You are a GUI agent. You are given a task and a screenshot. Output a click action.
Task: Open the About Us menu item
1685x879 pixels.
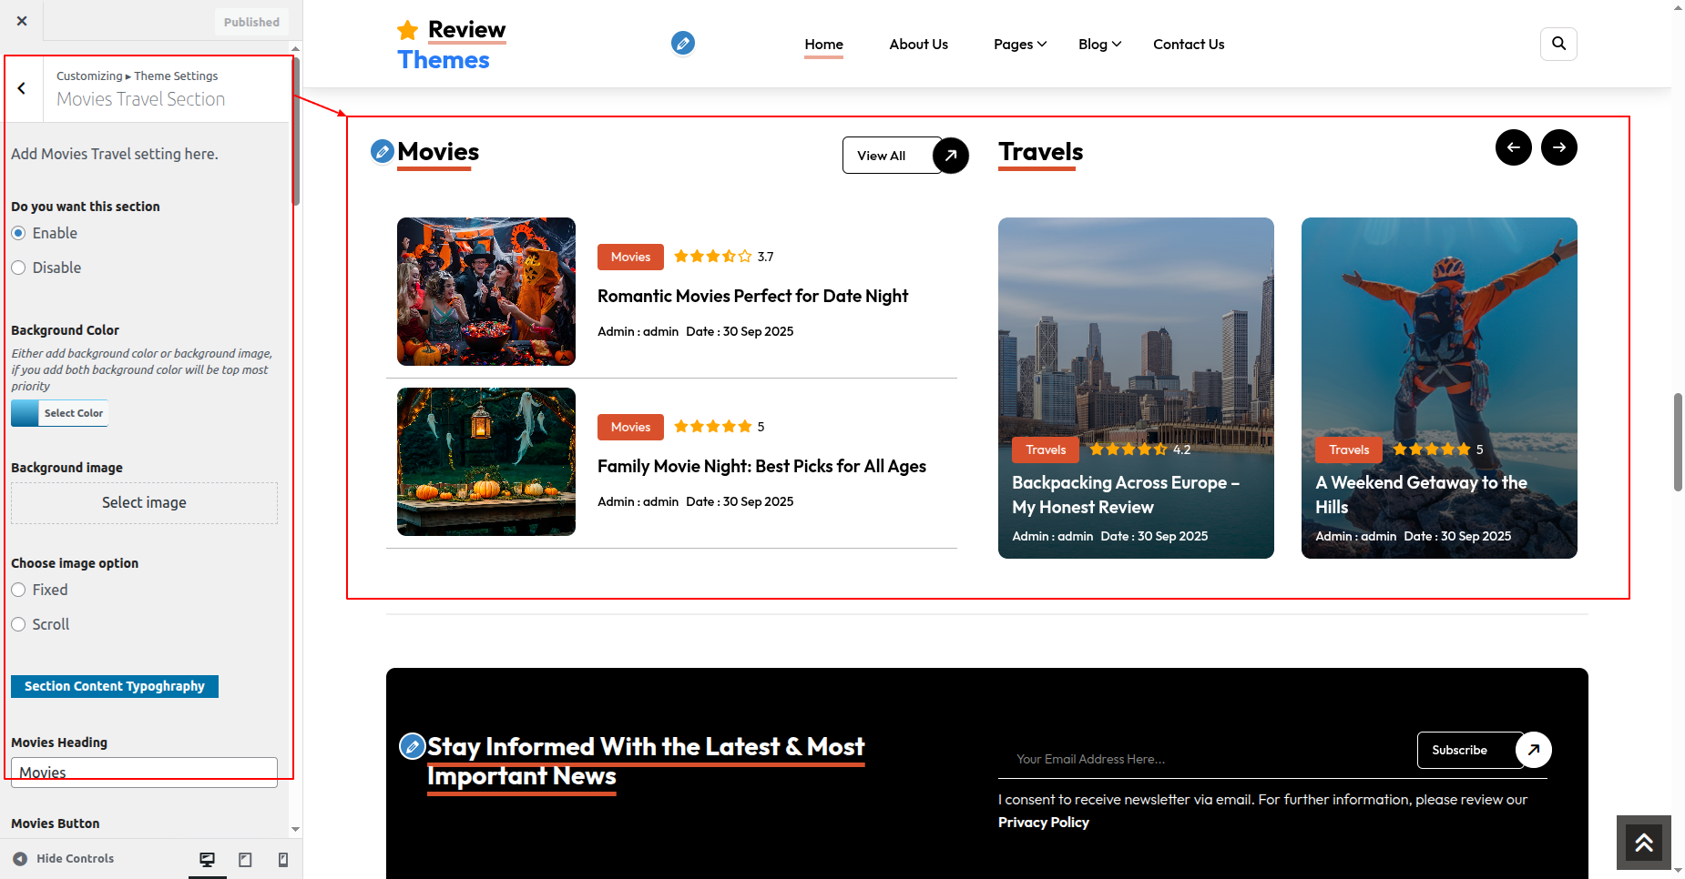tap(918, 44)
